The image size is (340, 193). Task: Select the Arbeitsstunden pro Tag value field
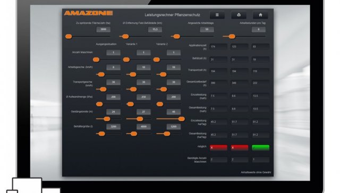259,29
